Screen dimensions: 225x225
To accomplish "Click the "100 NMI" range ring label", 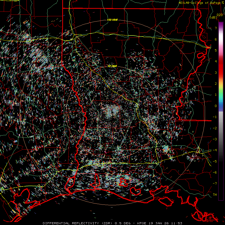I will click(x=112, y=20).
